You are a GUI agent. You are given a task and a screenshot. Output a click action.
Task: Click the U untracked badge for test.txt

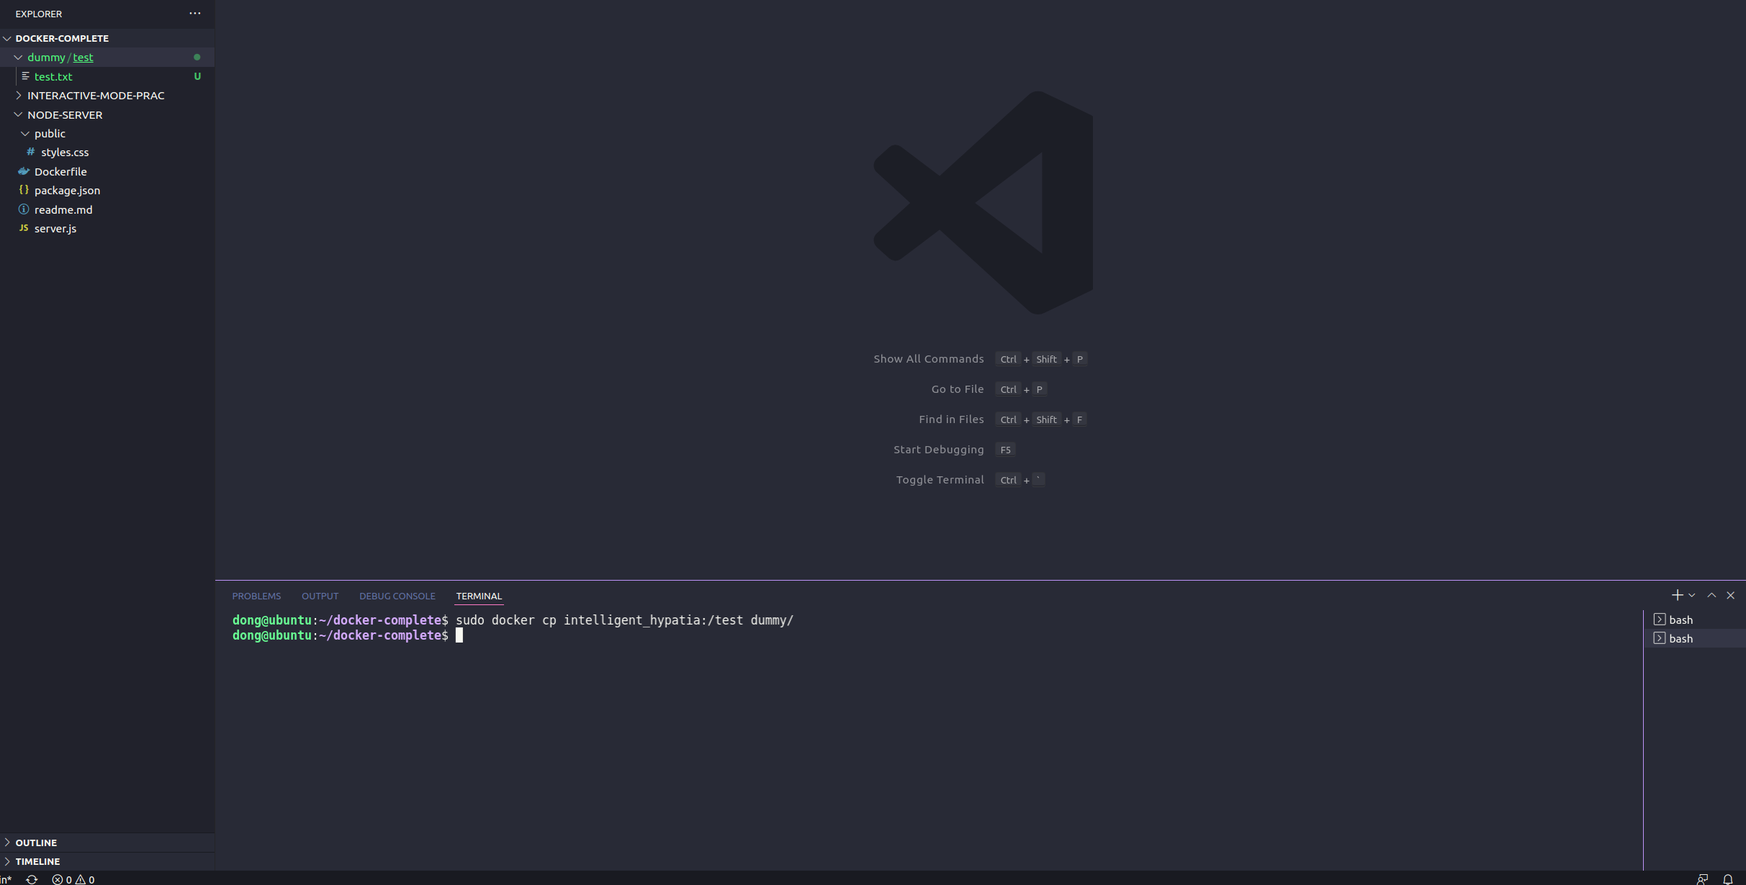197,76
